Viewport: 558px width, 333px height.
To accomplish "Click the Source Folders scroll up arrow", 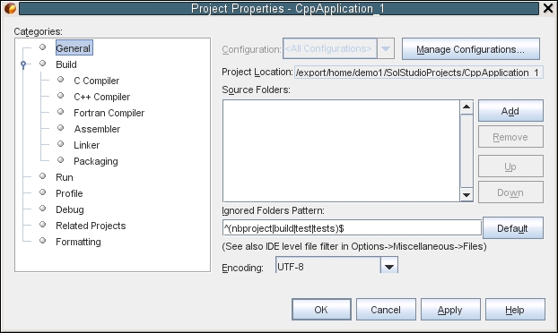I will [466, 107].
